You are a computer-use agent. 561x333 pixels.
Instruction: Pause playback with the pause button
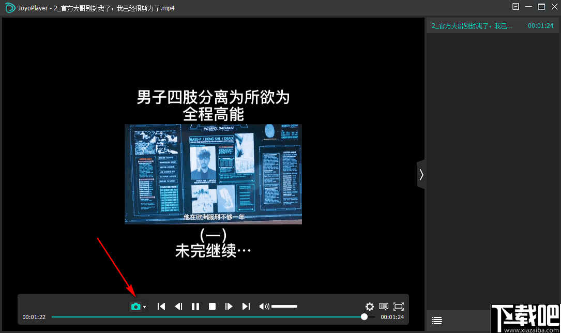tap(195, 306)
